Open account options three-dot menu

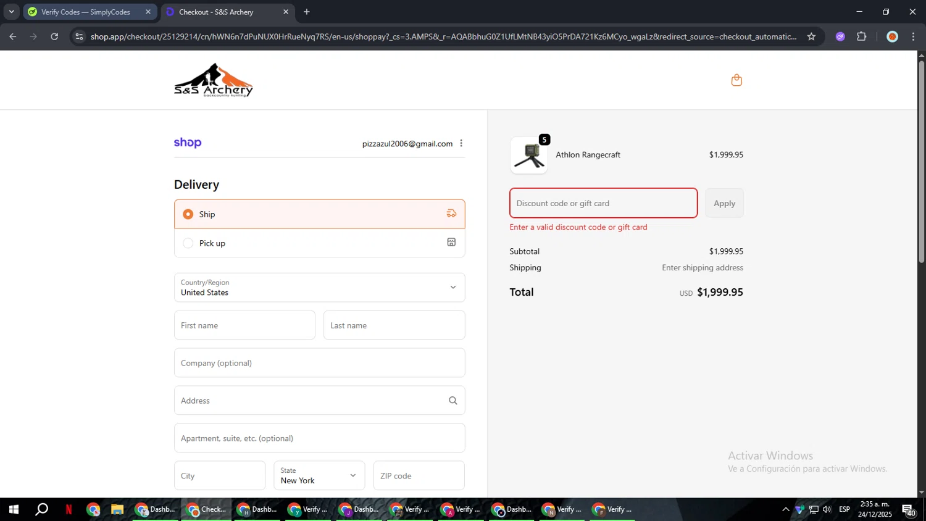point(461,143)
